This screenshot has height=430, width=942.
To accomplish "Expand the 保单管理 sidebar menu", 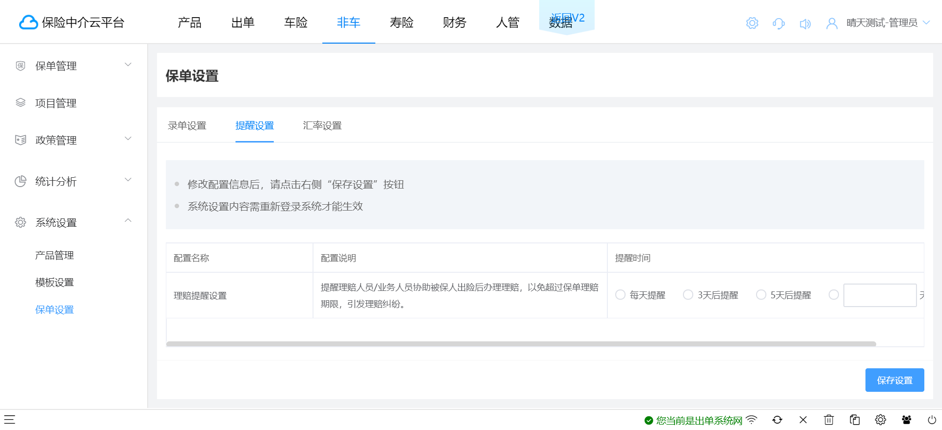I will 128,65.
